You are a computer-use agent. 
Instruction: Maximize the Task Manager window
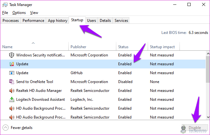[189, 4]
